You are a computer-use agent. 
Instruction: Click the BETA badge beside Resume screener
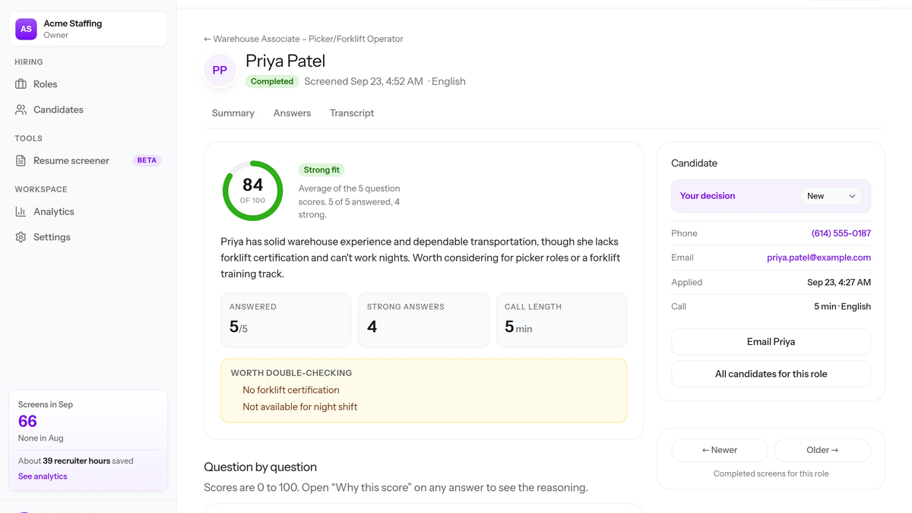[147, 160]
